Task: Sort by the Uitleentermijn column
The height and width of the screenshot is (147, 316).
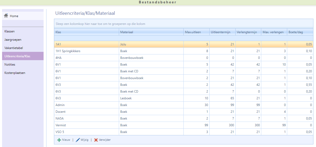Action: tap(222, 32)
